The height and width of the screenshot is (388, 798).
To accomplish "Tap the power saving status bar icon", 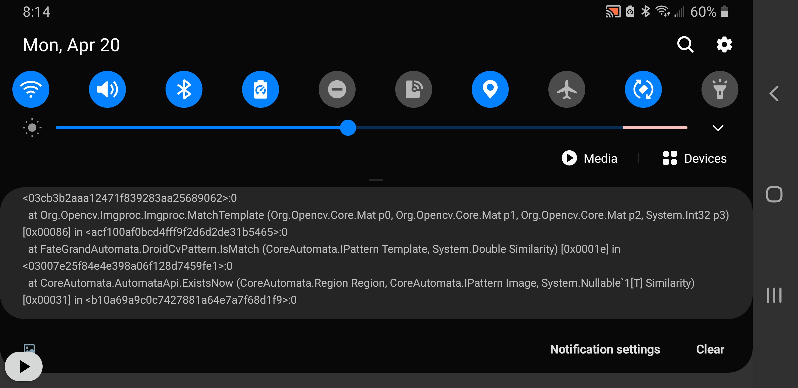I will click(x=630, y=12).
